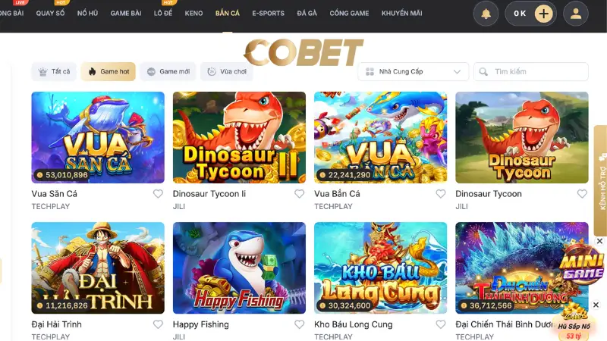Open the Kênh Hỗ Trợ side panel
Screen dimensions: 607x341
tap(601, 180)
